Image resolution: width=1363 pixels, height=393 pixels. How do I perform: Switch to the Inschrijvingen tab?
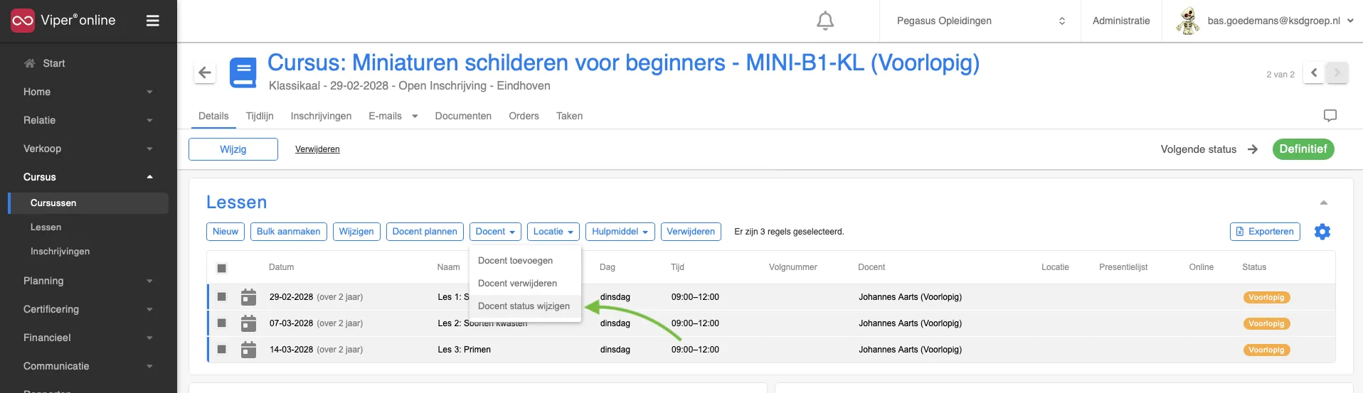(321, 116)
